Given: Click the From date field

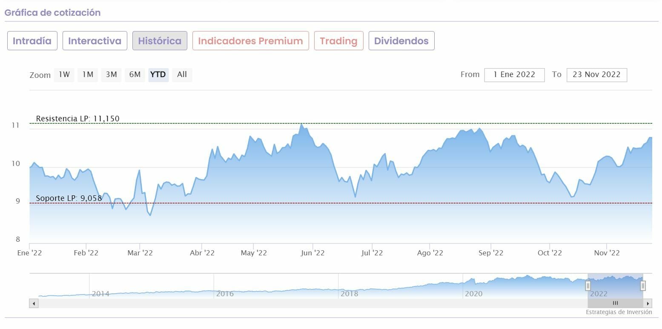Looking at the screenshot, I should (x=514, y=75).
